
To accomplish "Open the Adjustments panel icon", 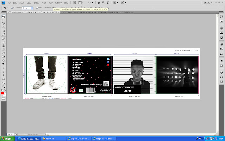I will point(221,61).
